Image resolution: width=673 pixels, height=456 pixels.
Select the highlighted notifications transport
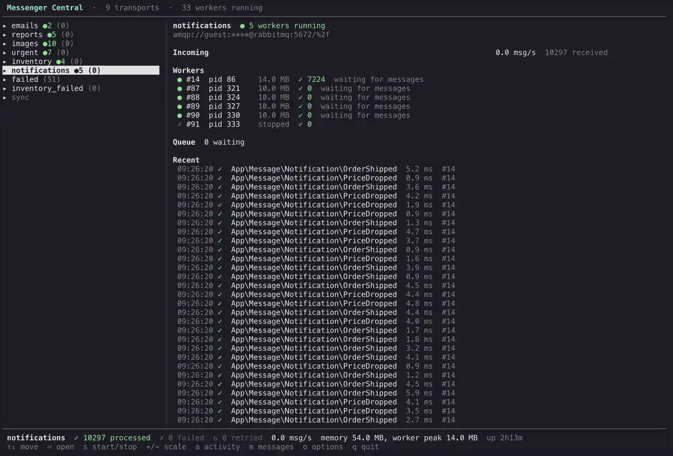coord(81,70)
